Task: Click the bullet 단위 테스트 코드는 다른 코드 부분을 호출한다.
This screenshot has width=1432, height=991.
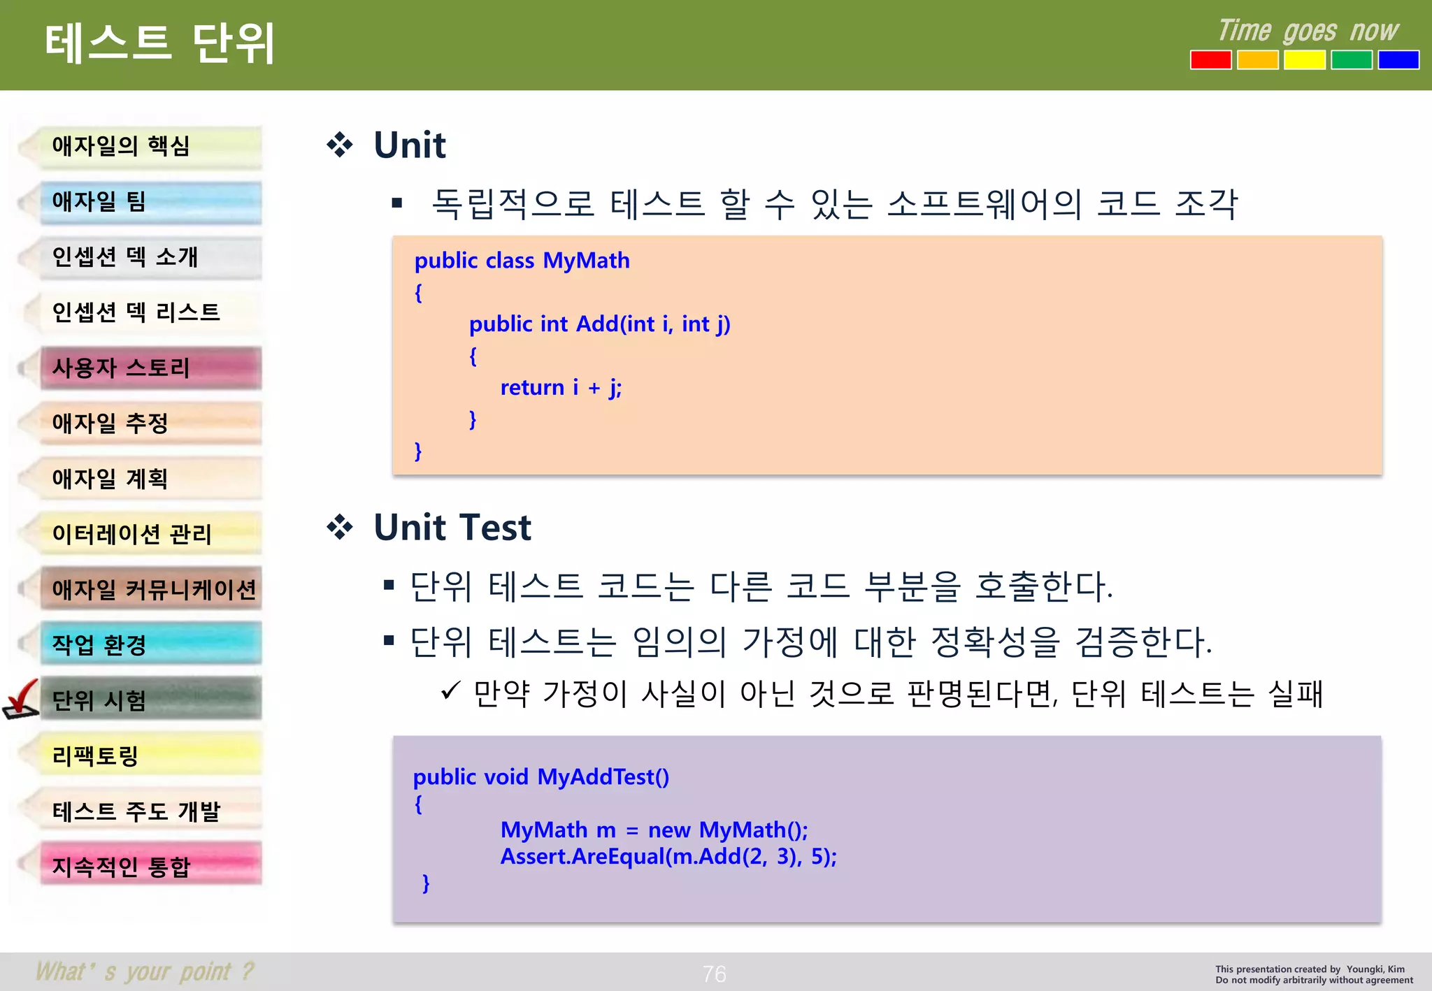Action: pyautogui.click(x=761, y=586)
